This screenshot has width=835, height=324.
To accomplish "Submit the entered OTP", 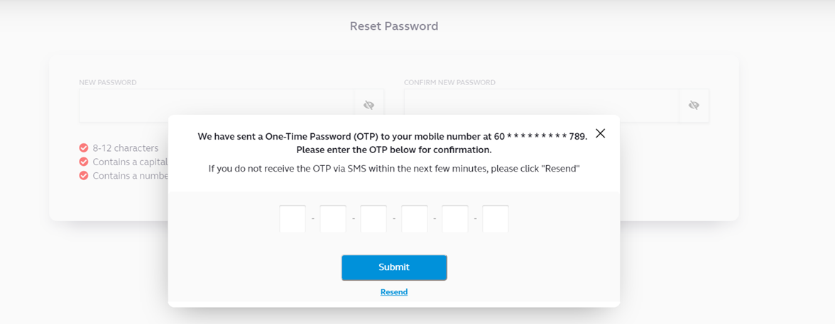I will pos(394,267).
